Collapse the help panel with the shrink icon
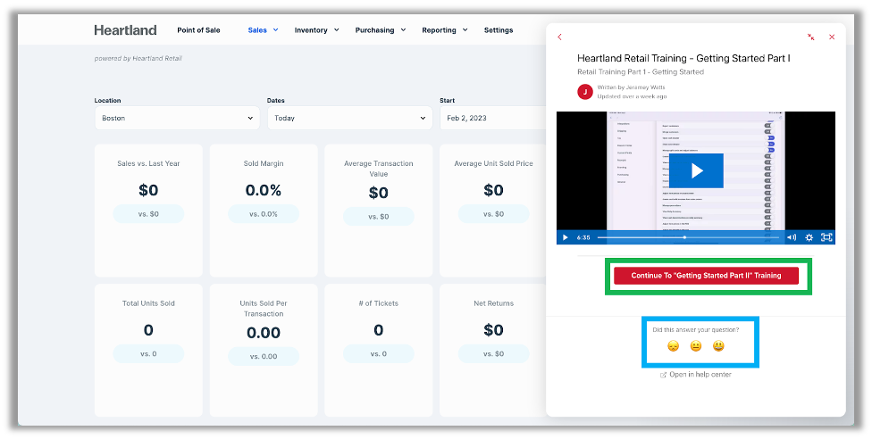Screen dimensions: 872x439 (x=810, y=37)
